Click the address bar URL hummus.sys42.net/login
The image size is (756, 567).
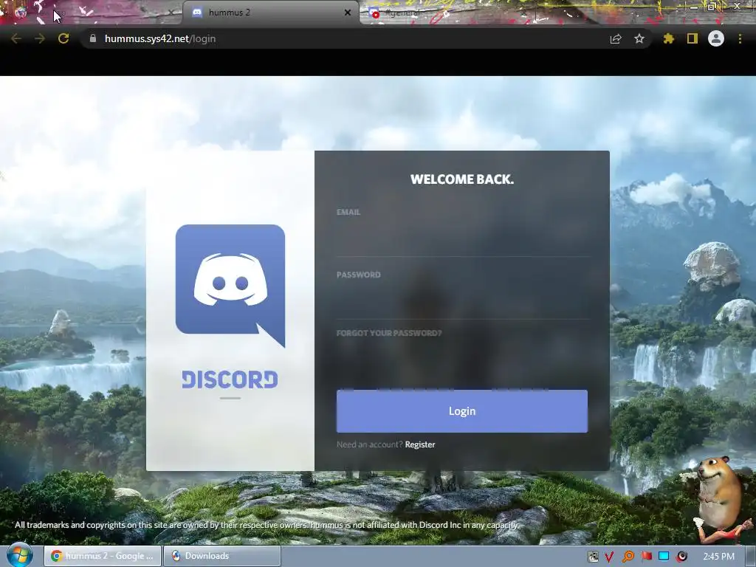click(x=160, y=38)
